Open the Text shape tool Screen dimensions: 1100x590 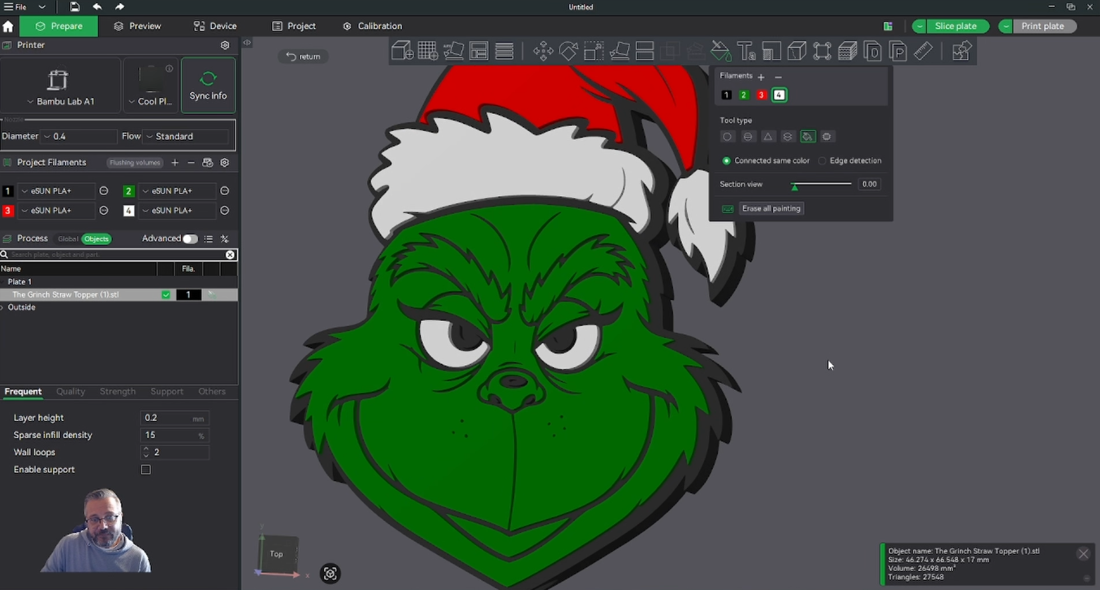pyautogui.click(x=746, y=51)
